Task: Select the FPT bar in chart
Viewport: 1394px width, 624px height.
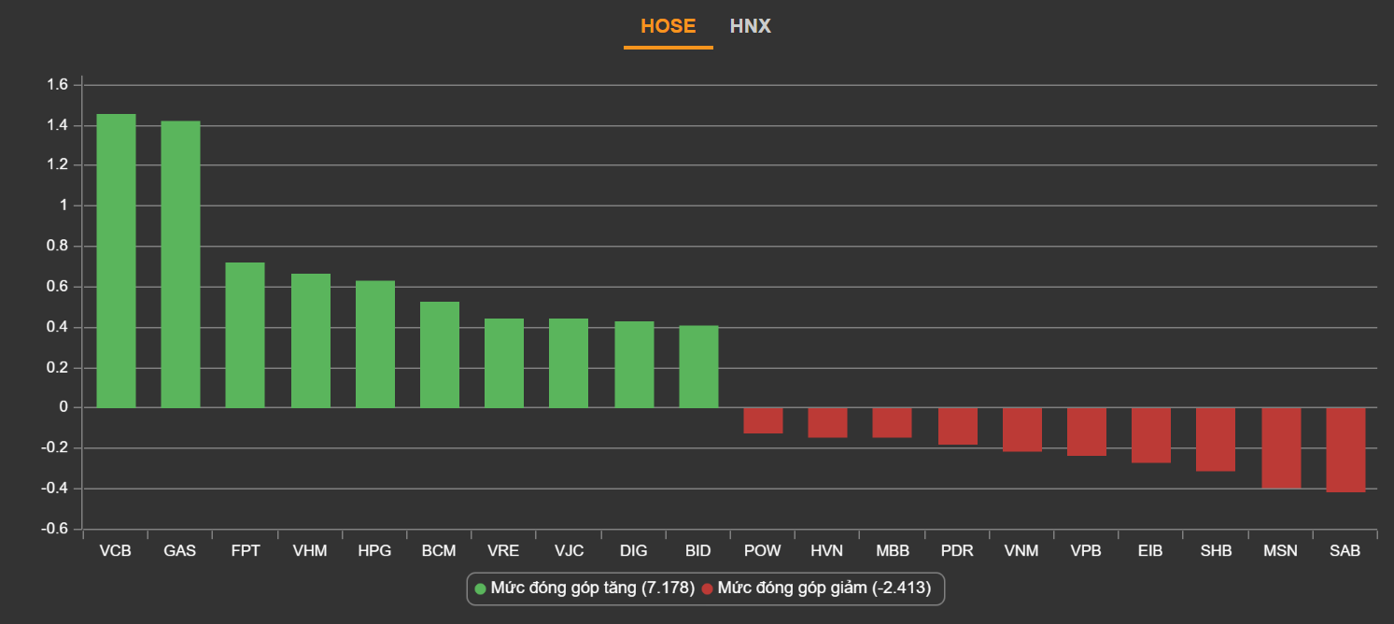Action: (246, 335)
